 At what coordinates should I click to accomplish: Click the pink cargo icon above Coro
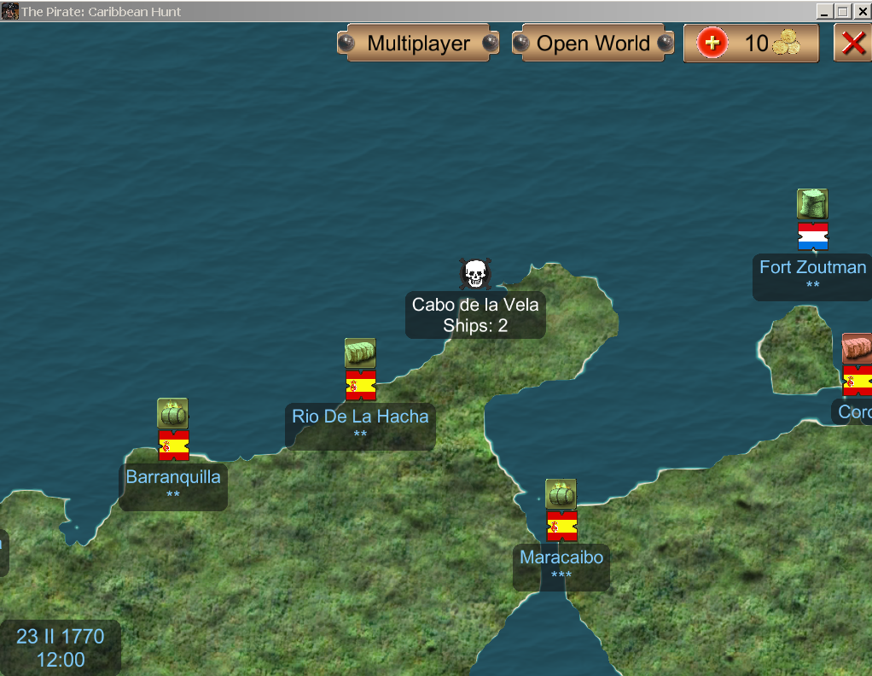point(857,348)
